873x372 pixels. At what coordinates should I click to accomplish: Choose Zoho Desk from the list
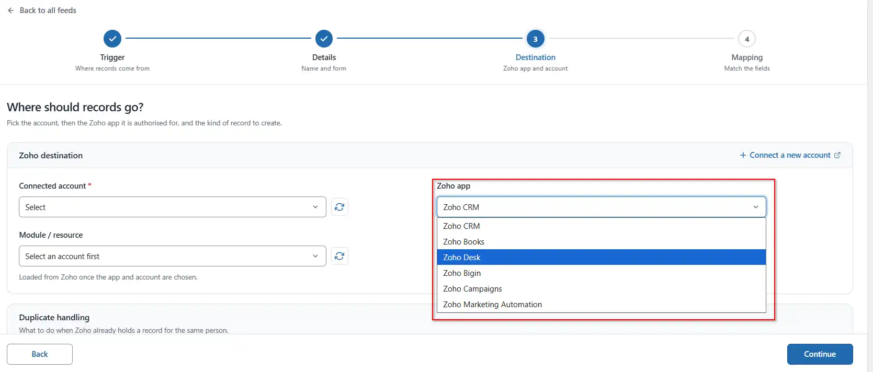click(602, 257)
